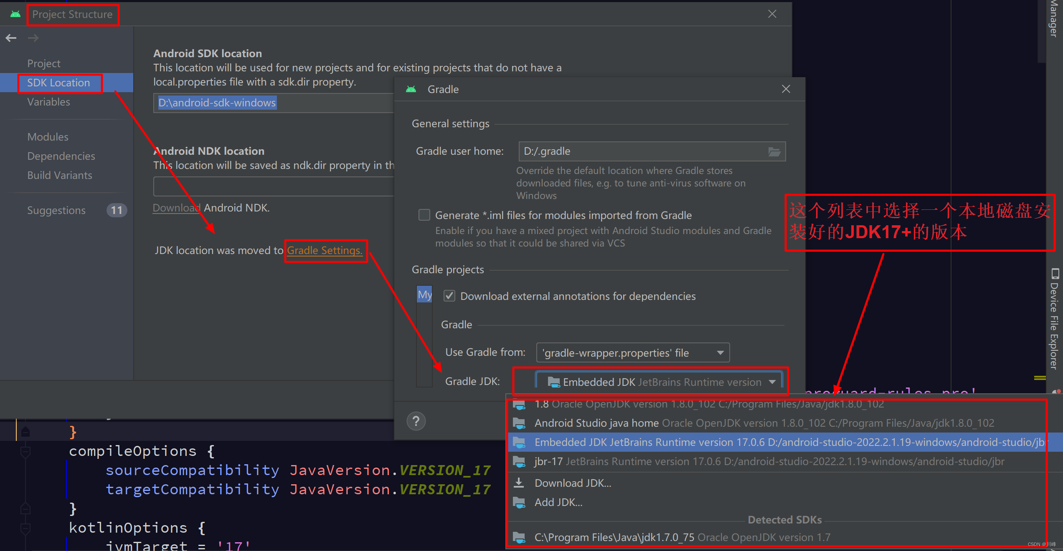Click the Android Studio java home icon

521,422
